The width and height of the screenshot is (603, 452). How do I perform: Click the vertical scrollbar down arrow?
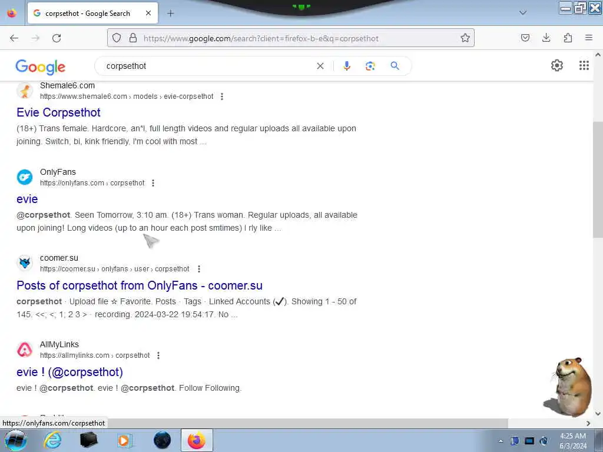point(598,414)
